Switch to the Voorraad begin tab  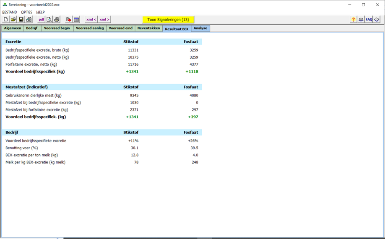coord(57,29)
